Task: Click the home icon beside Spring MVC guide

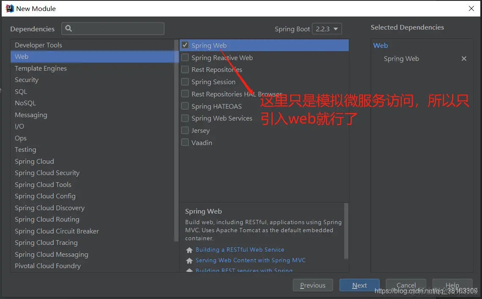Action: click(x=189, y=261)
